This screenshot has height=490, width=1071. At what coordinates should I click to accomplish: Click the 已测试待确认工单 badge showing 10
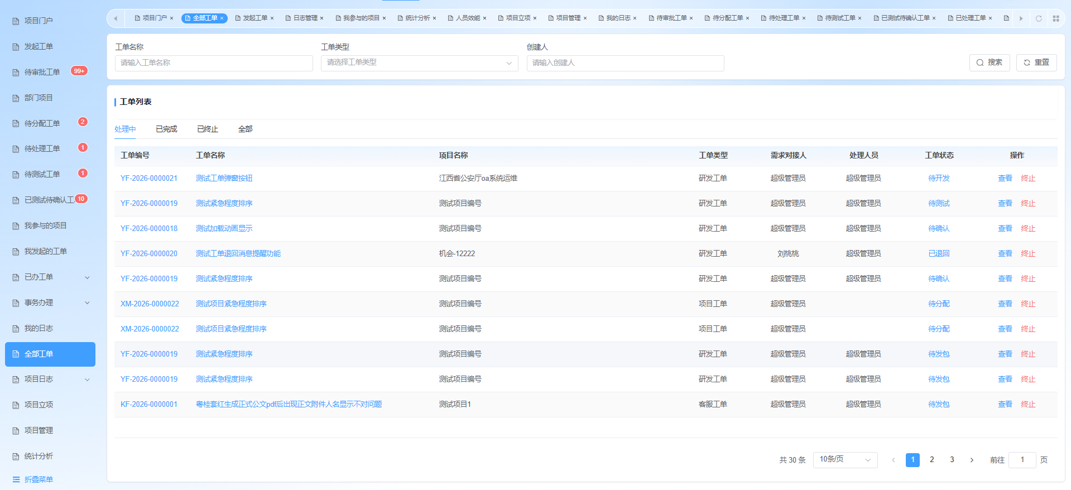click(81, 199)
